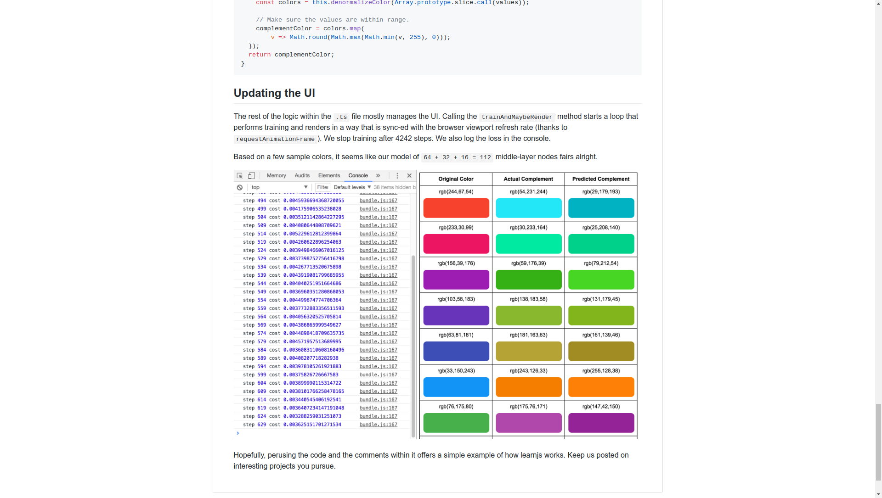Screen dimensions: 882x498
Task: Open the DevTools three-dot menu
Action: pyautogui.click(x=397, y=176)
